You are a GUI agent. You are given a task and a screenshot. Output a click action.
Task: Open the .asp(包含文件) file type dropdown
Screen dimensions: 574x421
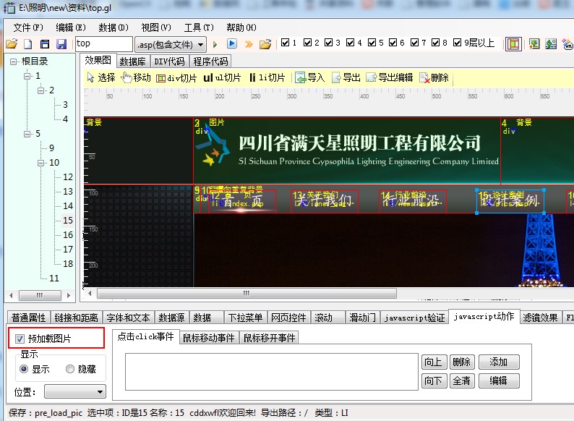coord(171,45)
